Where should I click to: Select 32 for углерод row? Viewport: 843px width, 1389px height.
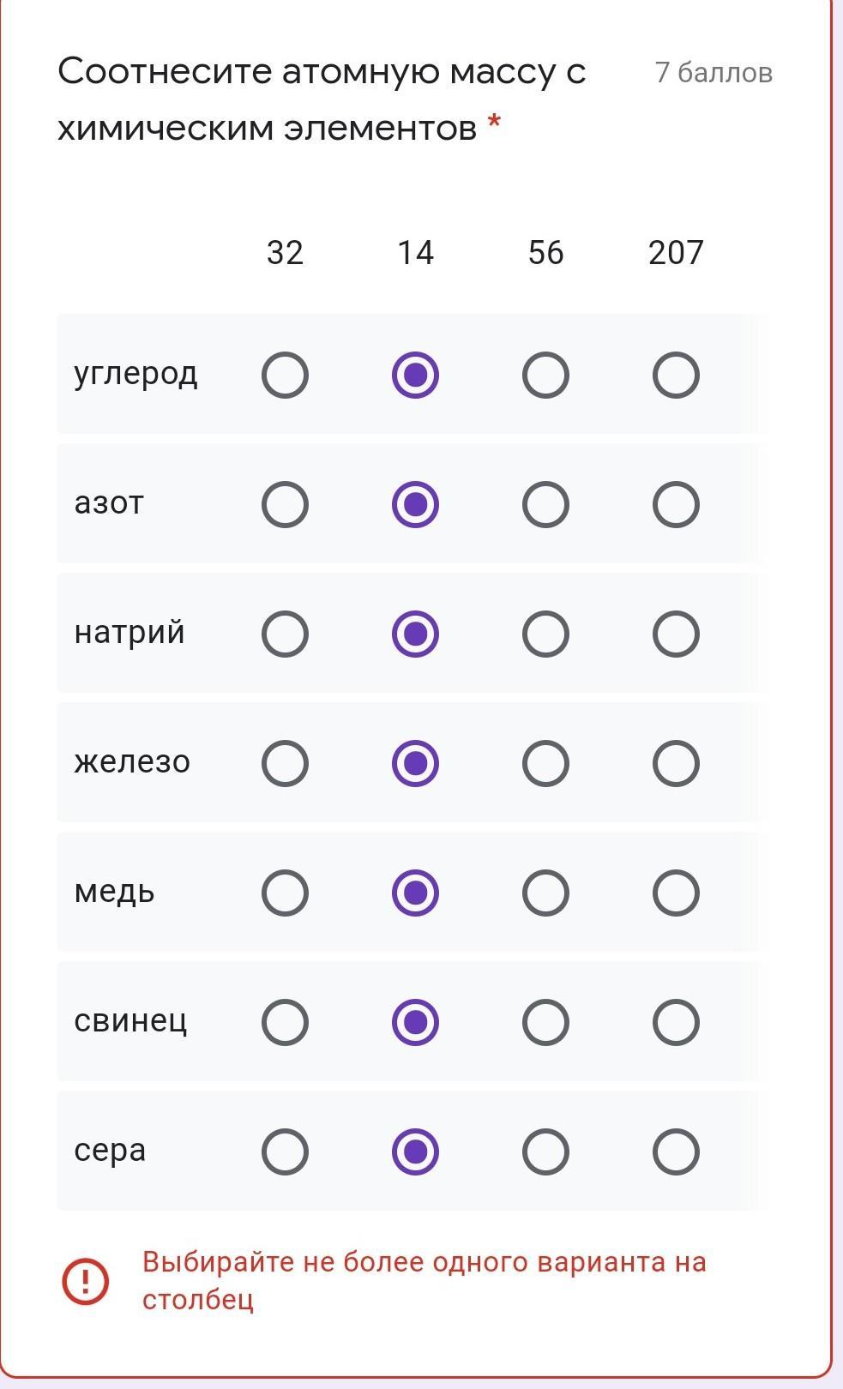point(285,376)
